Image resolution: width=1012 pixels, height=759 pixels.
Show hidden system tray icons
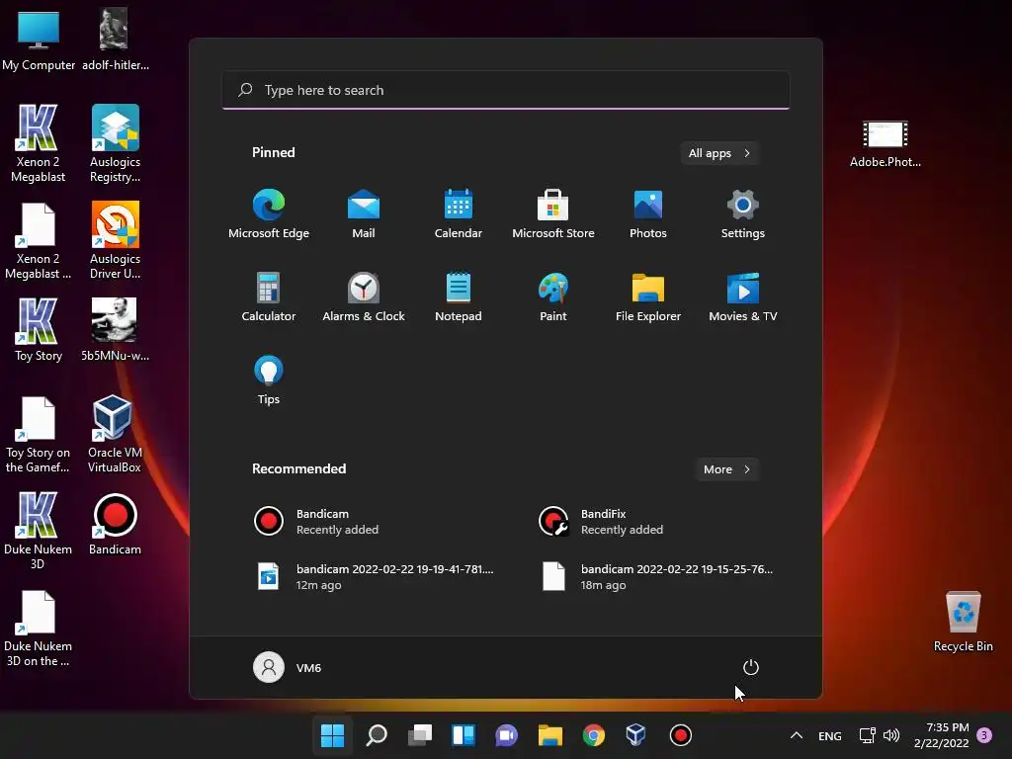(797, 735)
